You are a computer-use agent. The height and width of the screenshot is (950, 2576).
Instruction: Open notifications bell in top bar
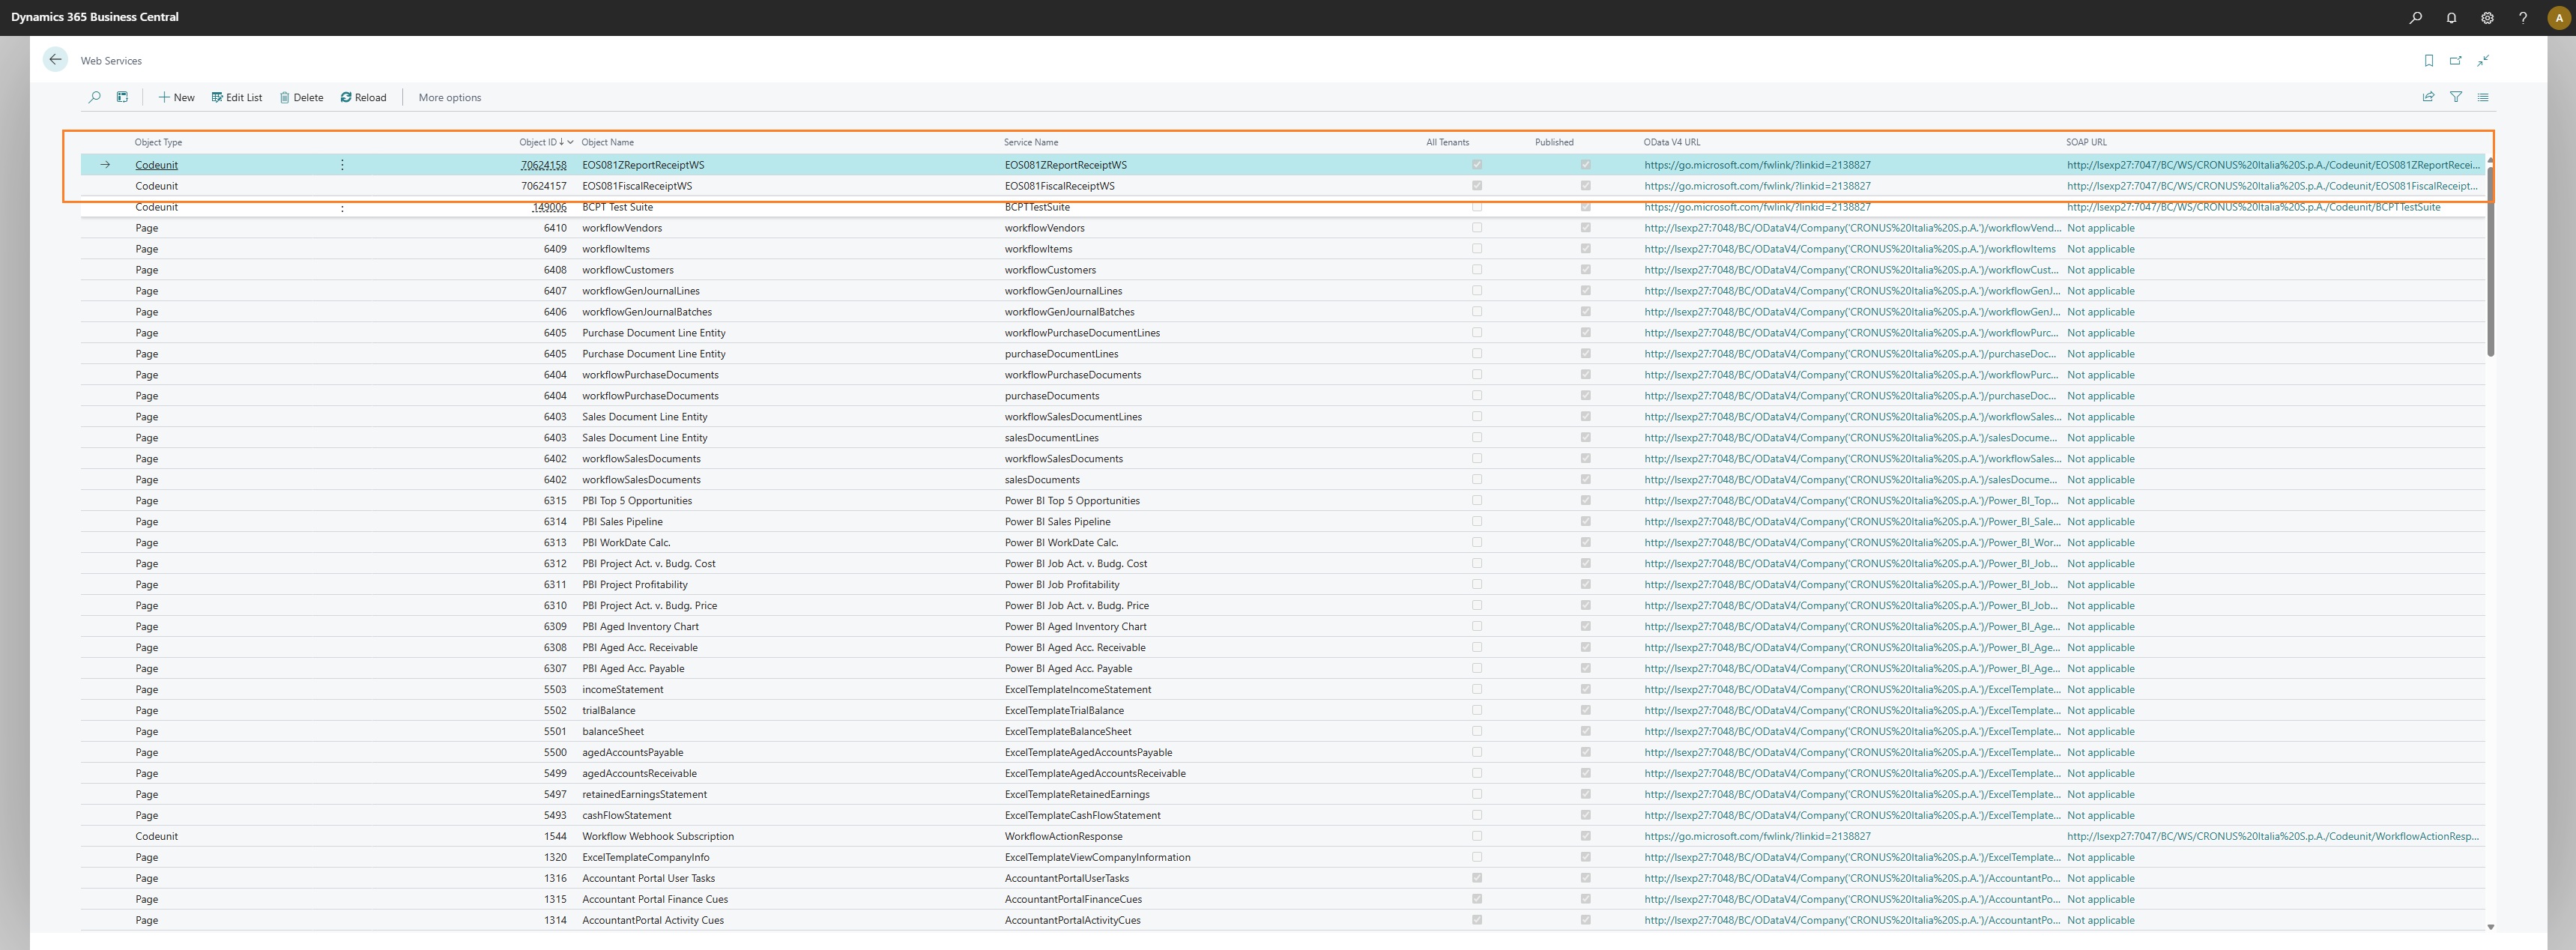click(2451, 18)
